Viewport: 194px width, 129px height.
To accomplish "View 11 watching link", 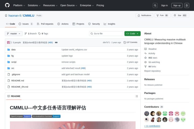I will coord(152,62).
